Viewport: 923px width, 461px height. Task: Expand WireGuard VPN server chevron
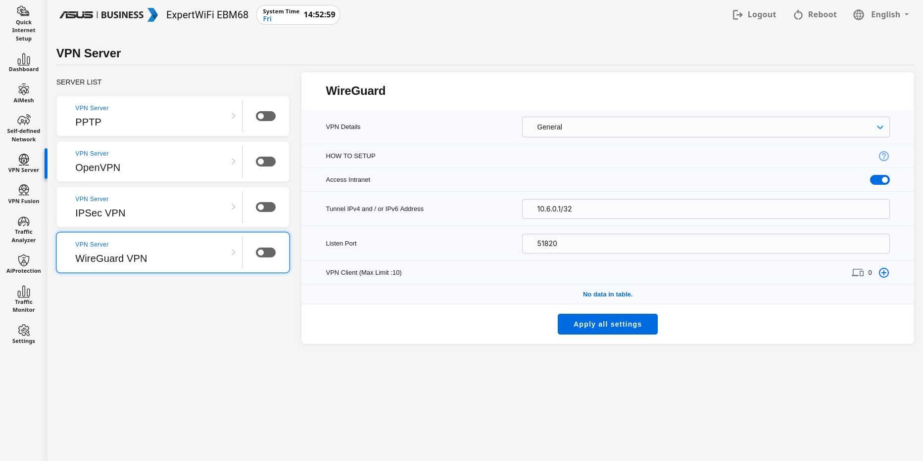234,252
